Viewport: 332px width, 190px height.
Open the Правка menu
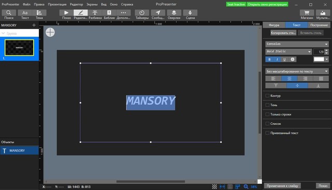click(39, 4)
